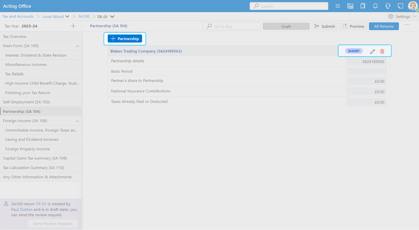Open the Paul Dutton link
This screenshot has height=230, width=419.
(x=22, y=209)
